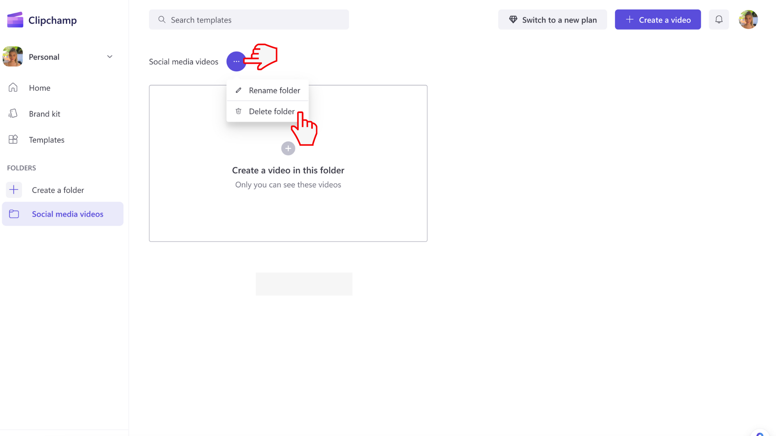Click the plus button to create video

click(288, 149)
